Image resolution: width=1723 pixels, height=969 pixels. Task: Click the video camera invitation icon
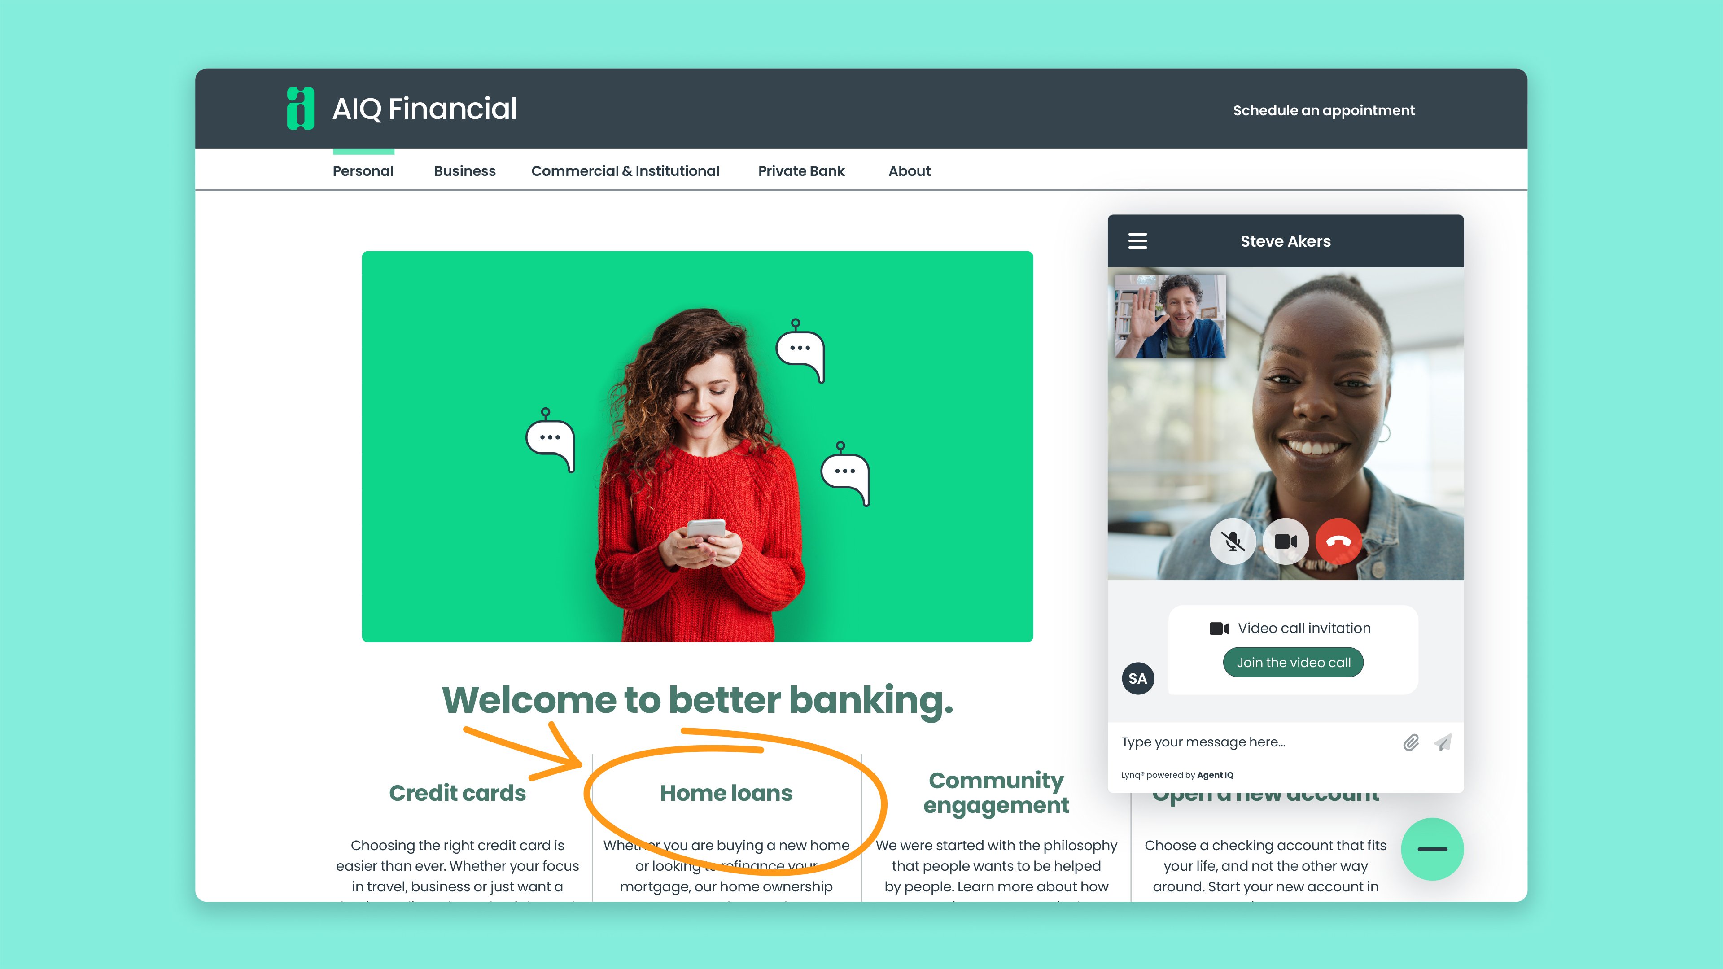point(1219,629)
